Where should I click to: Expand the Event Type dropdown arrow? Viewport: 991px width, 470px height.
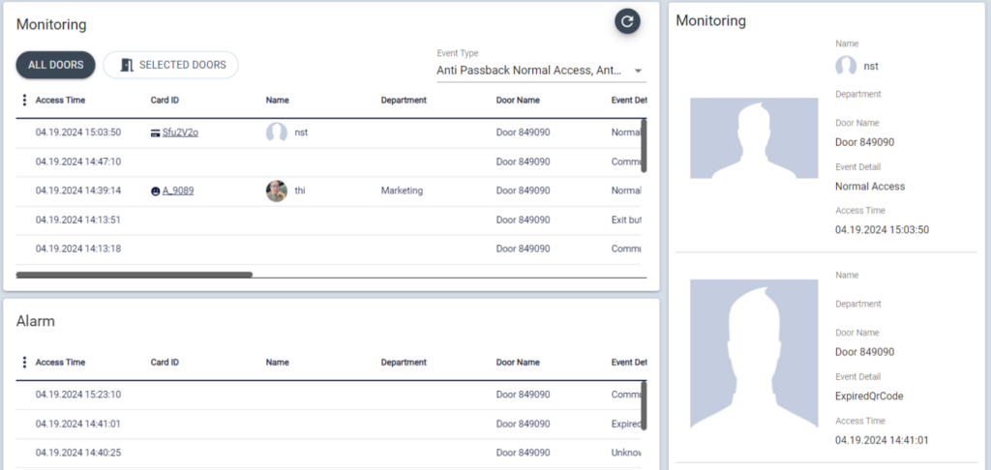pos(638,71)
